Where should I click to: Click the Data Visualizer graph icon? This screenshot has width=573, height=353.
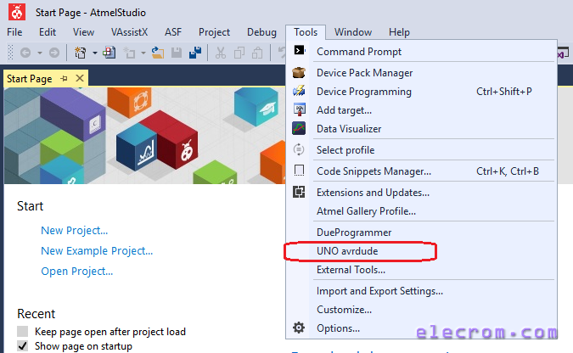[x=299, y=128]
